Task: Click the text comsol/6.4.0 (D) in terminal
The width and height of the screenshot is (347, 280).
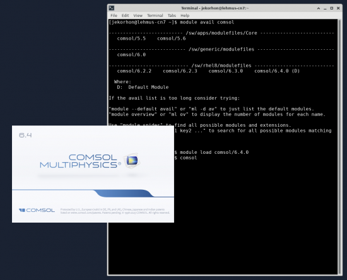Action: coord(277,71)
